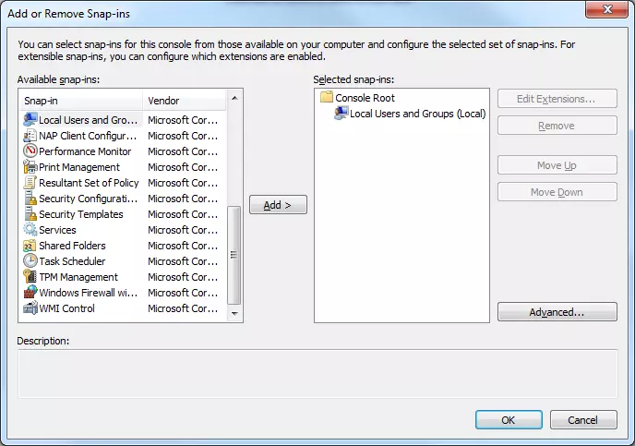
Task: Select Services snap-in name
Action: pyautogui.click(x=57, y=230)
